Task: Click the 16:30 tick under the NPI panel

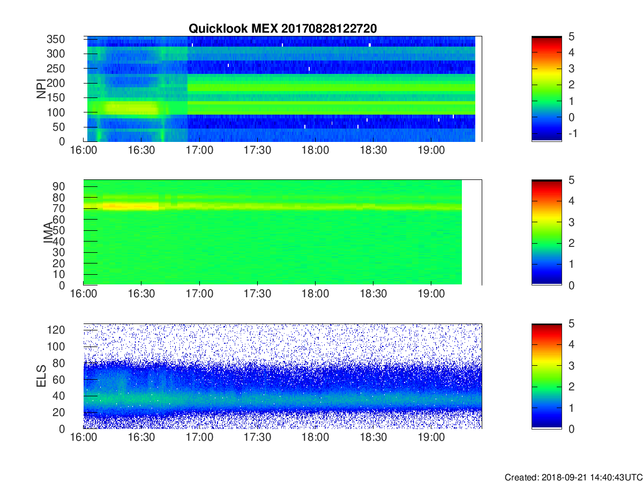Action: point(141,150)
